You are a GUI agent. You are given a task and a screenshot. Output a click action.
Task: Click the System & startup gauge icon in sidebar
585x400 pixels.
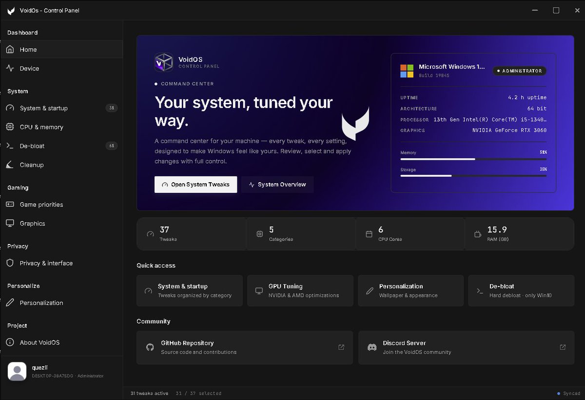click(10, 108)
